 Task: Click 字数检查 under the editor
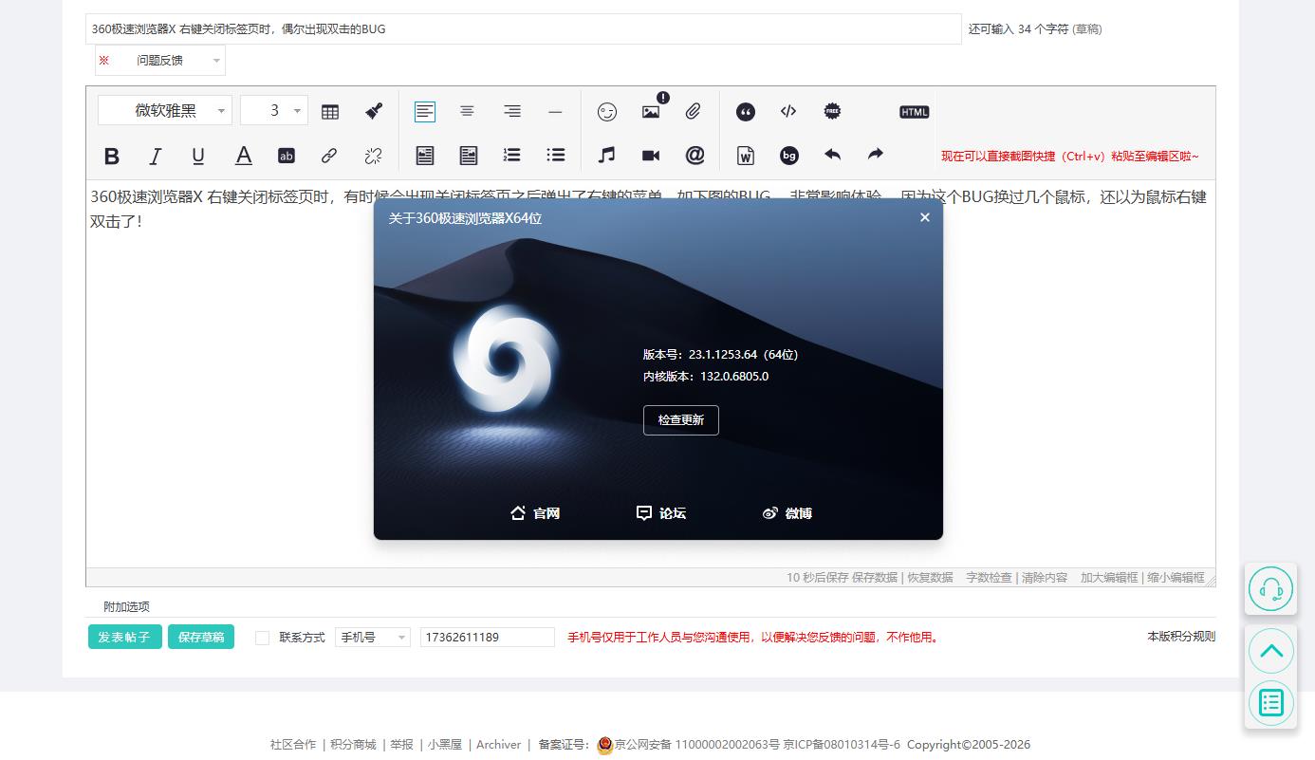[x=989, y=578]
